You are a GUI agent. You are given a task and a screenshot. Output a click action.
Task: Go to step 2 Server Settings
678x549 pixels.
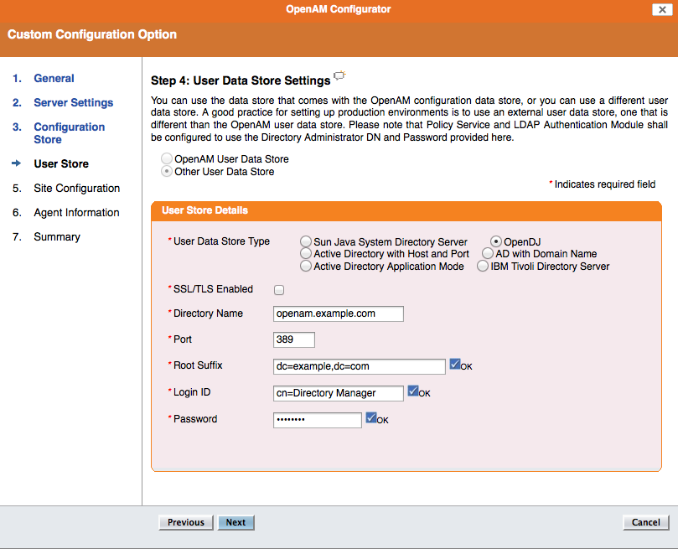click(x=74, y=102)
